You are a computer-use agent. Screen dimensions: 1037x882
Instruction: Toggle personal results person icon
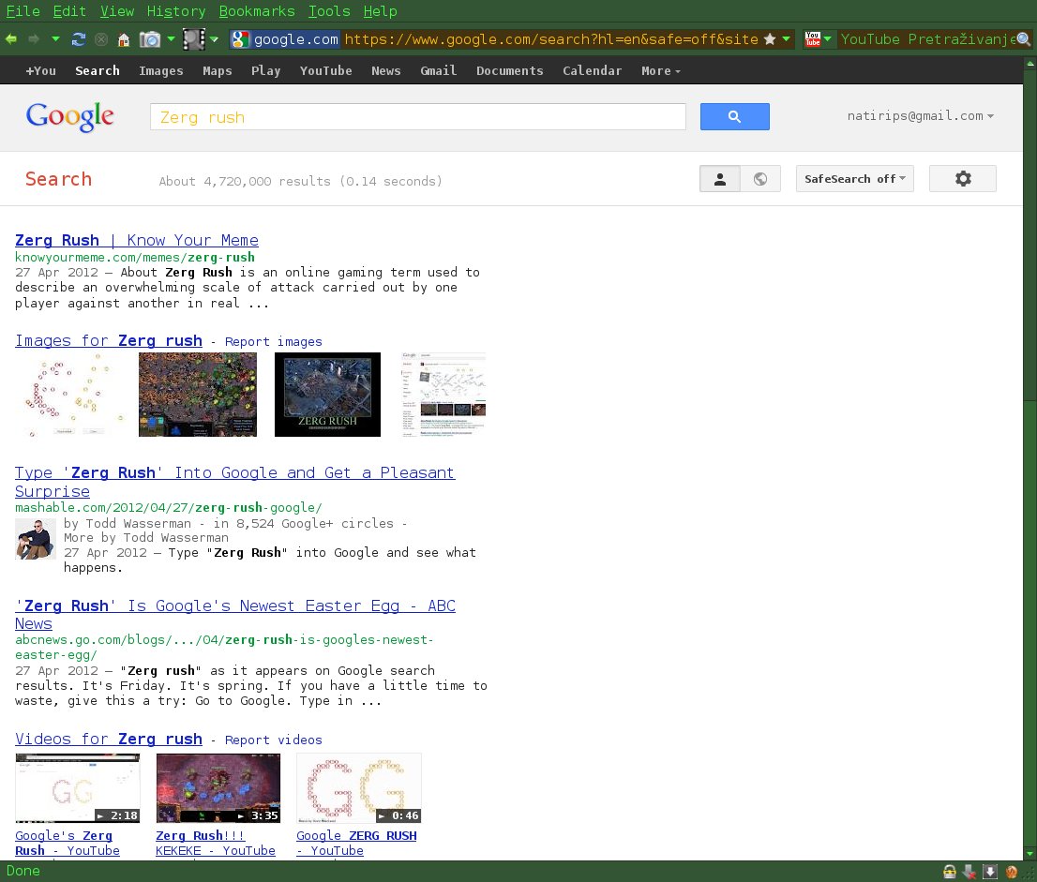tap(720, 179)
